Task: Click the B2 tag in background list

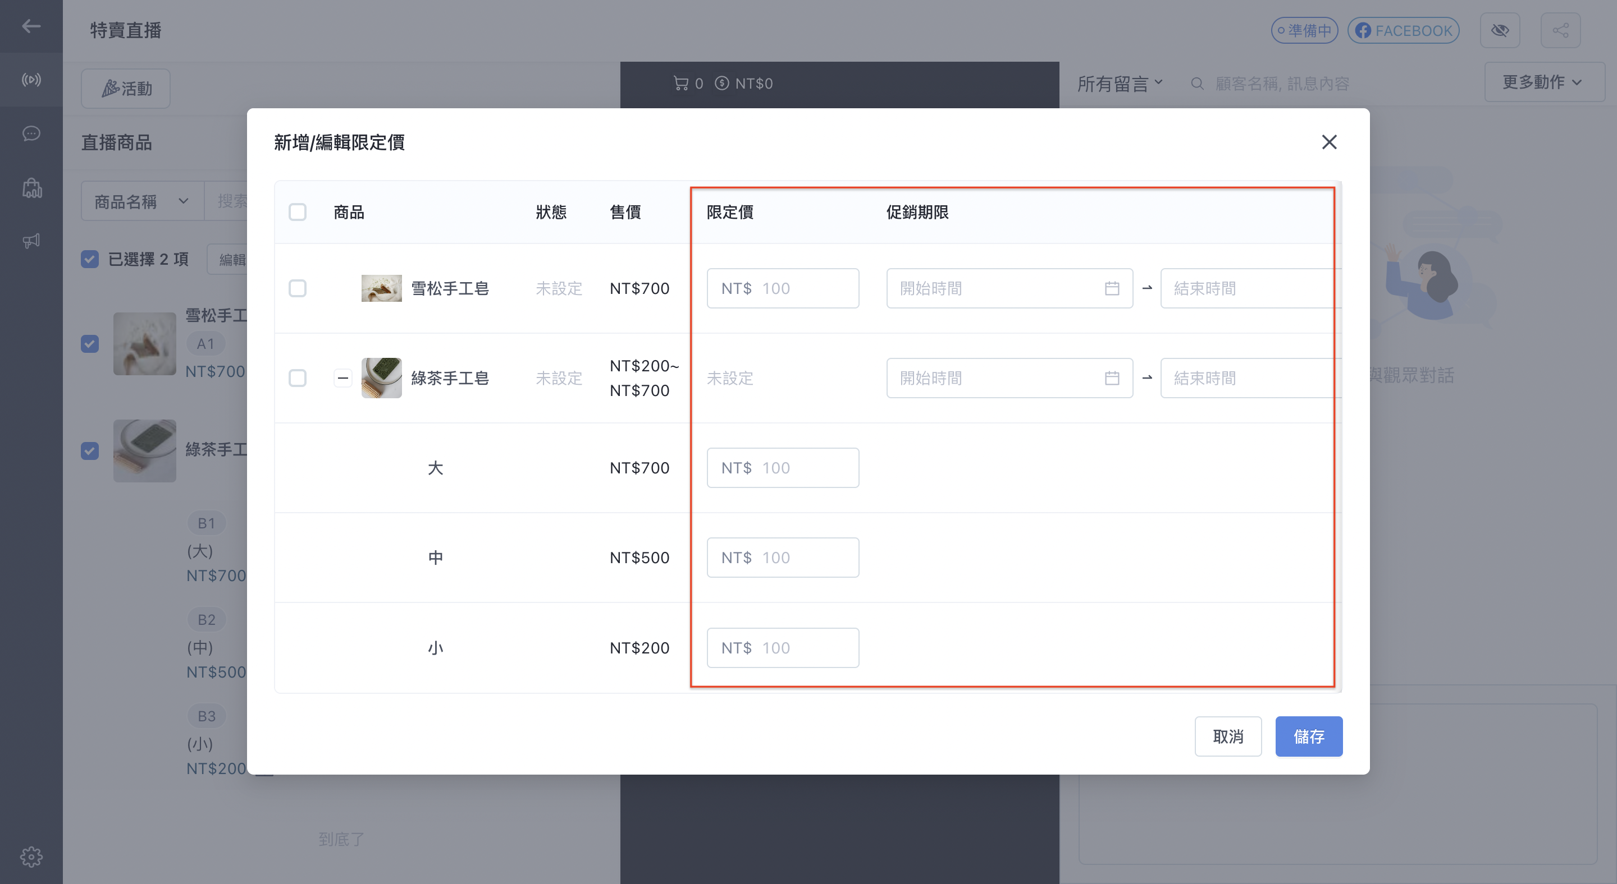Action: [x=207, y=619]
